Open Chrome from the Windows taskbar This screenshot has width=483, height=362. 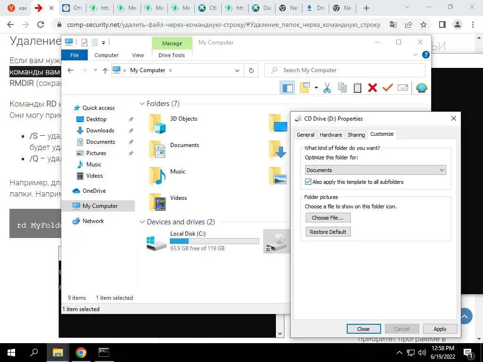coord(81,353)
